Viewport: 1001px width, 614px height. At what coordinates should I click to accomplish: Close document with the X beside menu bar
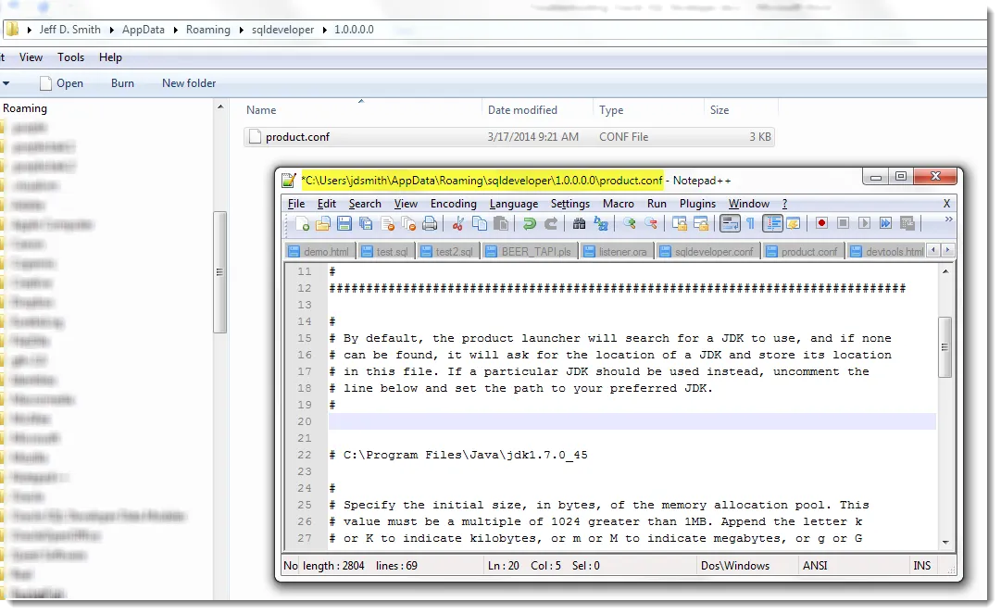point(946,204)
